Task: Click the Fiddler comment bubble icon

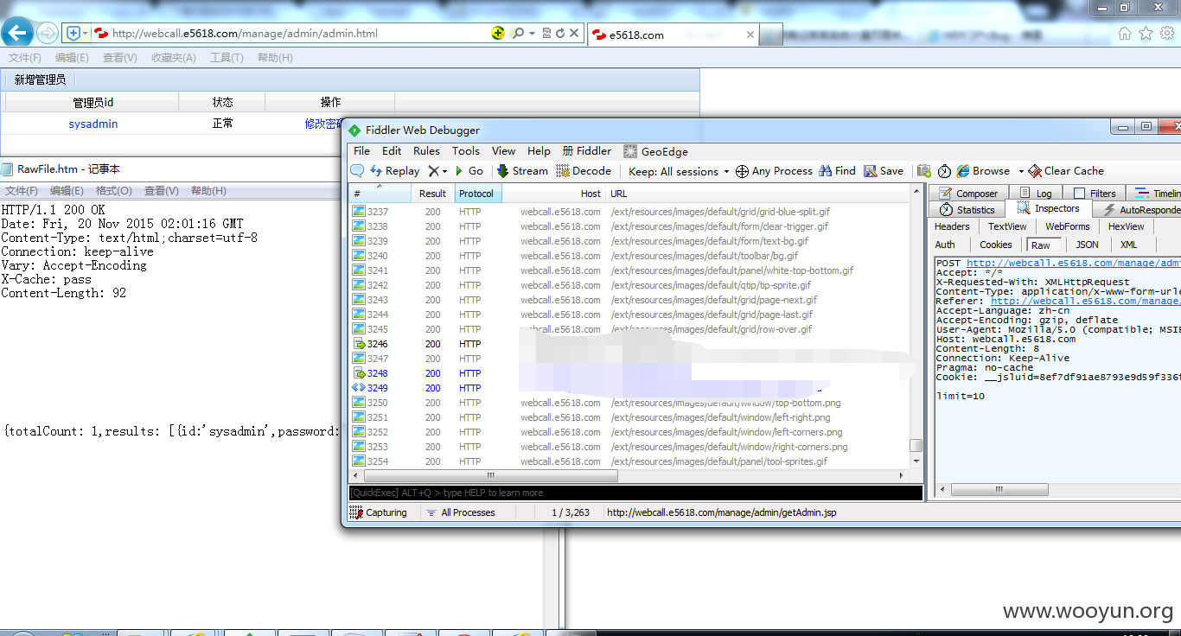Action: click(357, 171)
